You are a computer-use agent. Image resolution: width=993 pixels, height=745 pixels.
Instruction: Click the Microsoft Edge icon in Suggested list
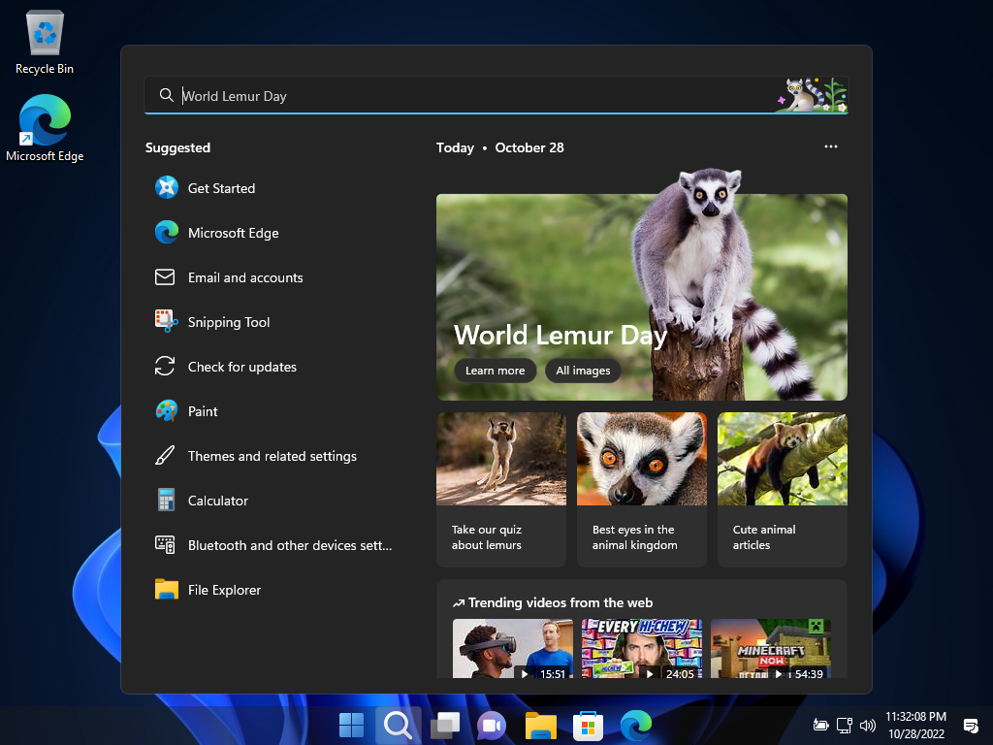[x=167, y=233]
